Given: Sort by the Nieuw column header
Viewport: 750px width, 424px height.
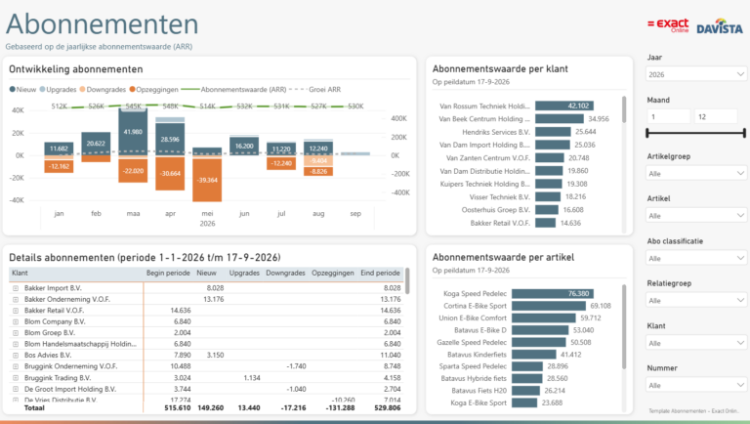Looking at the screenshot, I should click(x=207, y=273).
